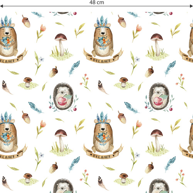
Task: Click the left arrowhead of dimension line
Action: click(2, 6)
